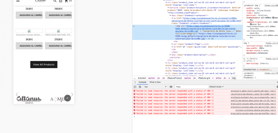Viewport: 278px width, 133px height.
Task: Switch to the Console drawer tab
Action: 142,82
